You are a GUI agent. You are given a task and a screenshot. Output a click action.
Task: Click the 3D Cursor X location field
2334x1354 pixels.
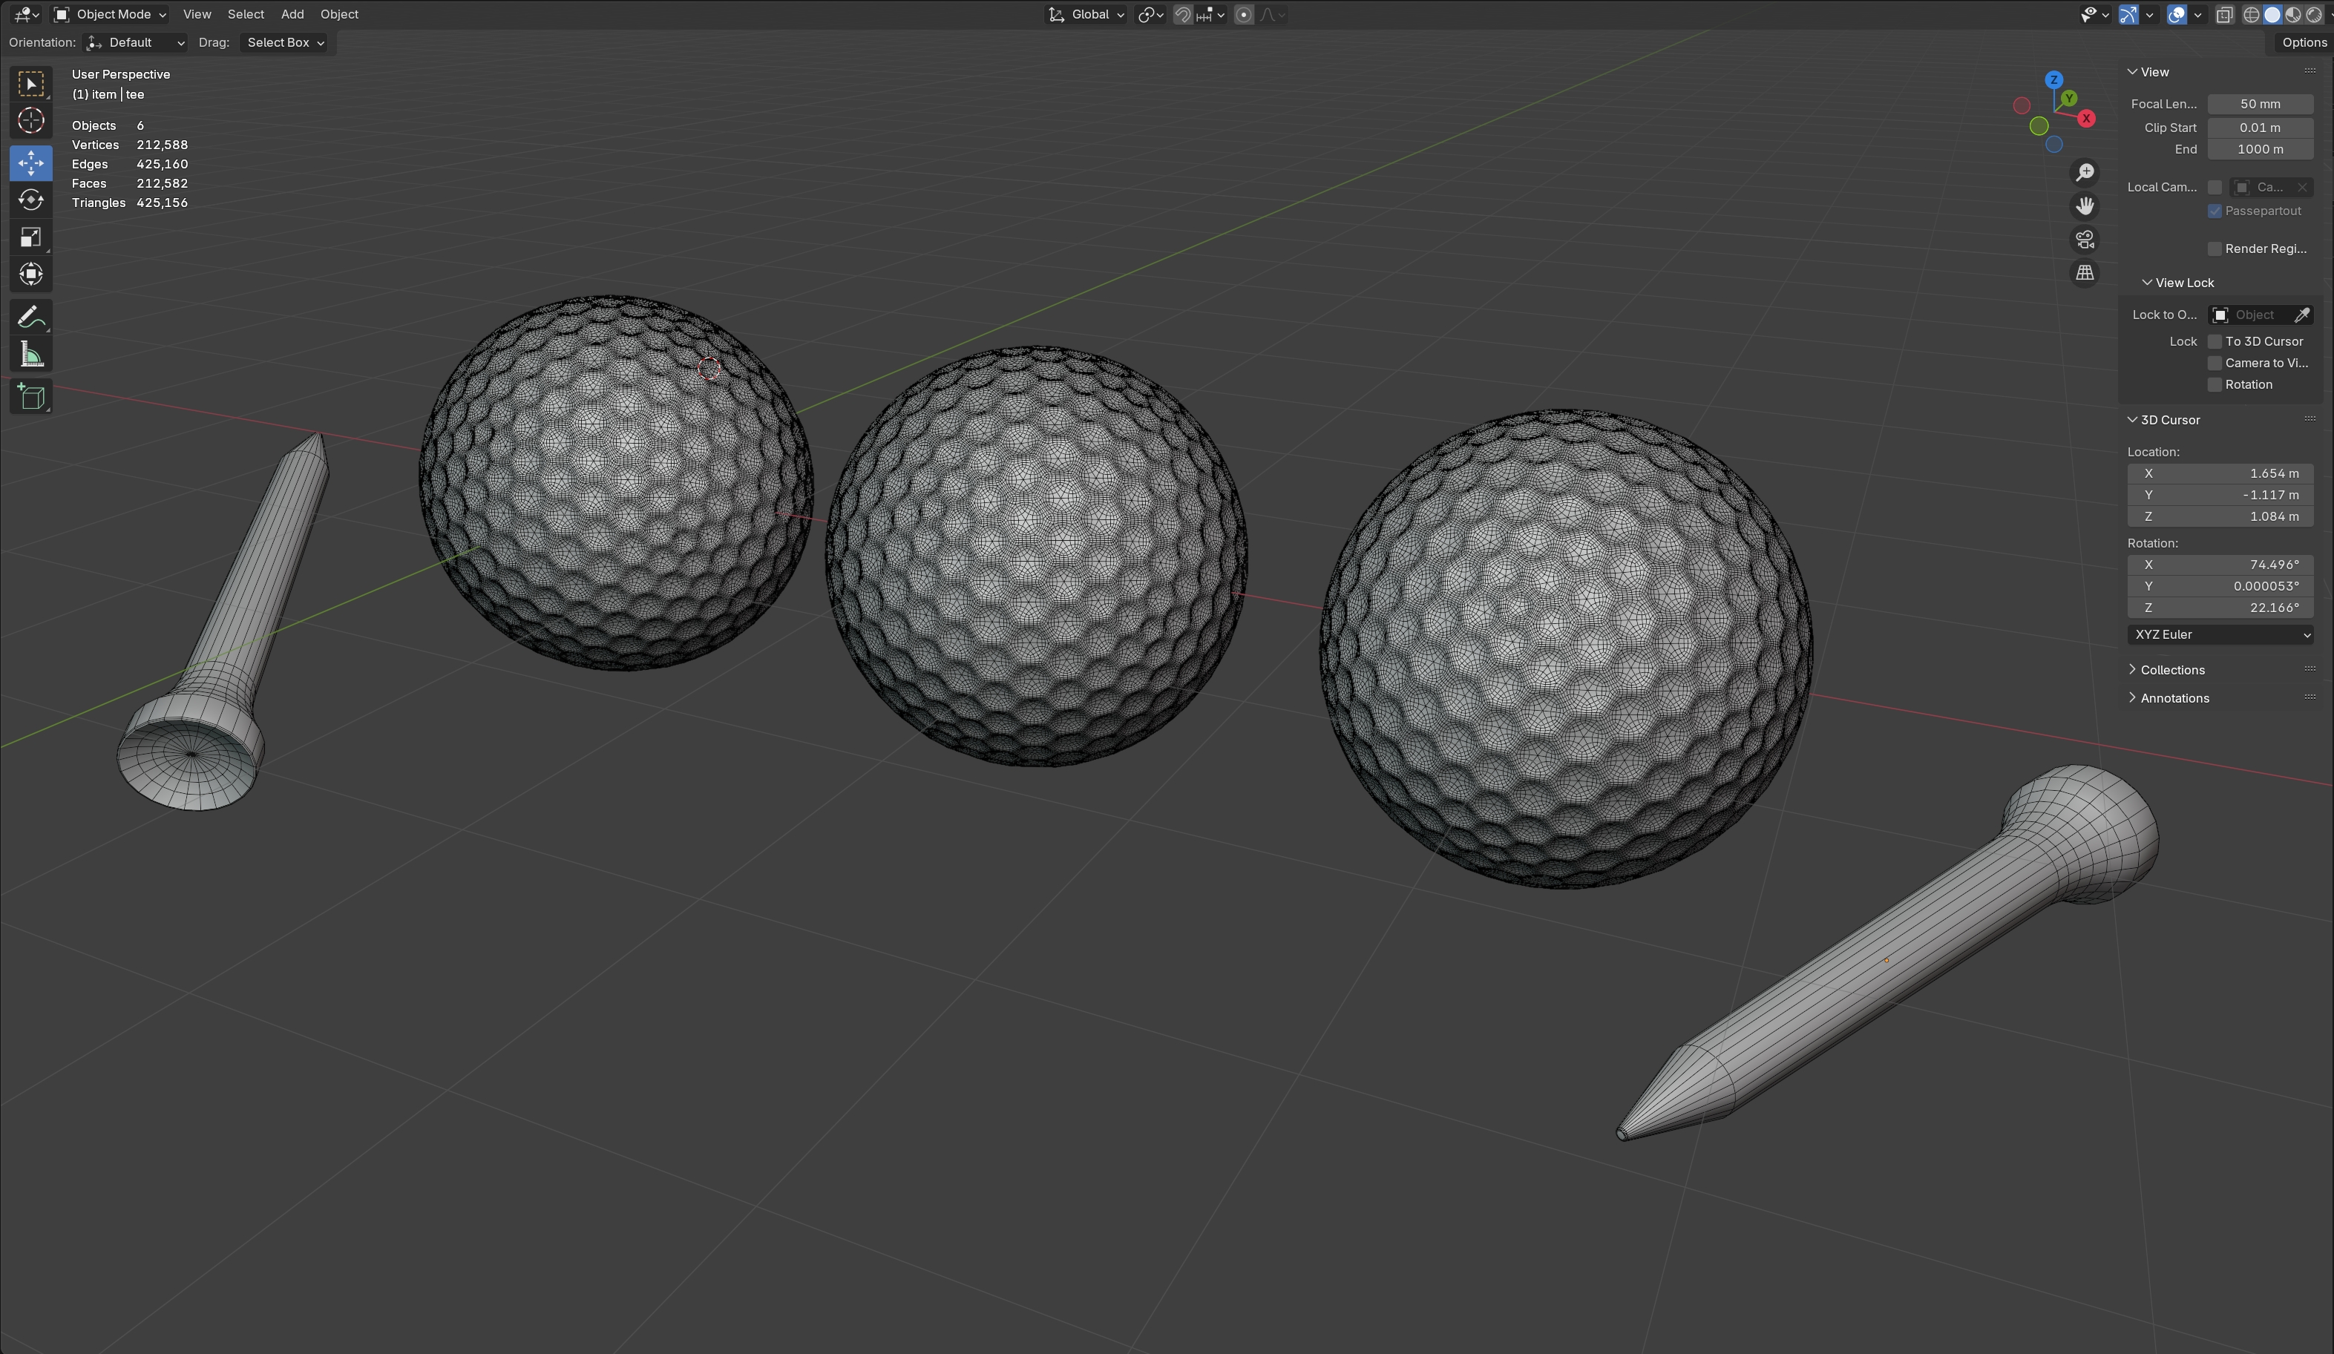2220,473
